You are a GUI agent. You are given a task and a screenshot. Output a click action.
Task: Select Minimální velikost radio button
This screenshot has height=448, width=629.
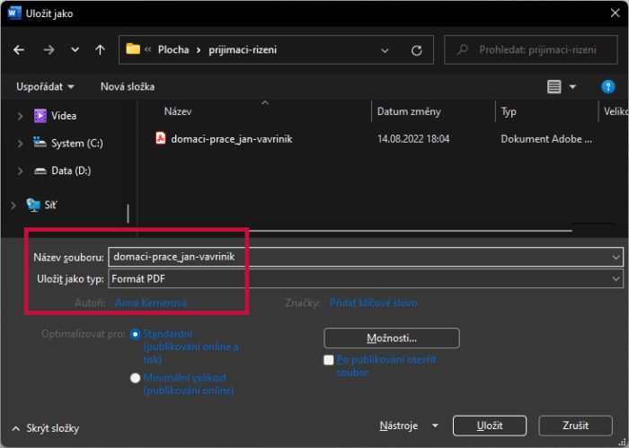[135, 378]
